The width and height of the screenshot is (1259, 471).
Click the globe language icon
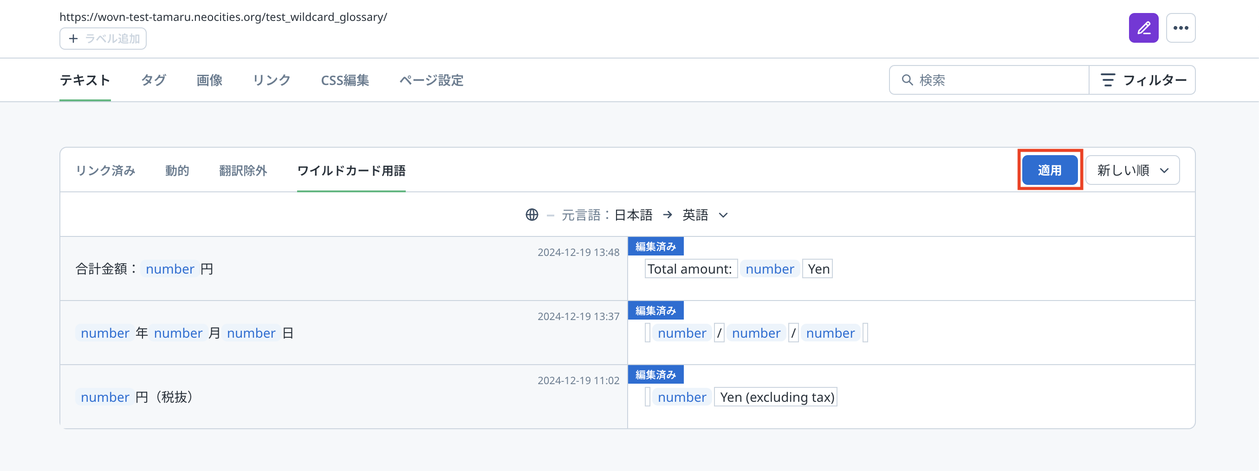pyautogui.click(x=532, y=215)
